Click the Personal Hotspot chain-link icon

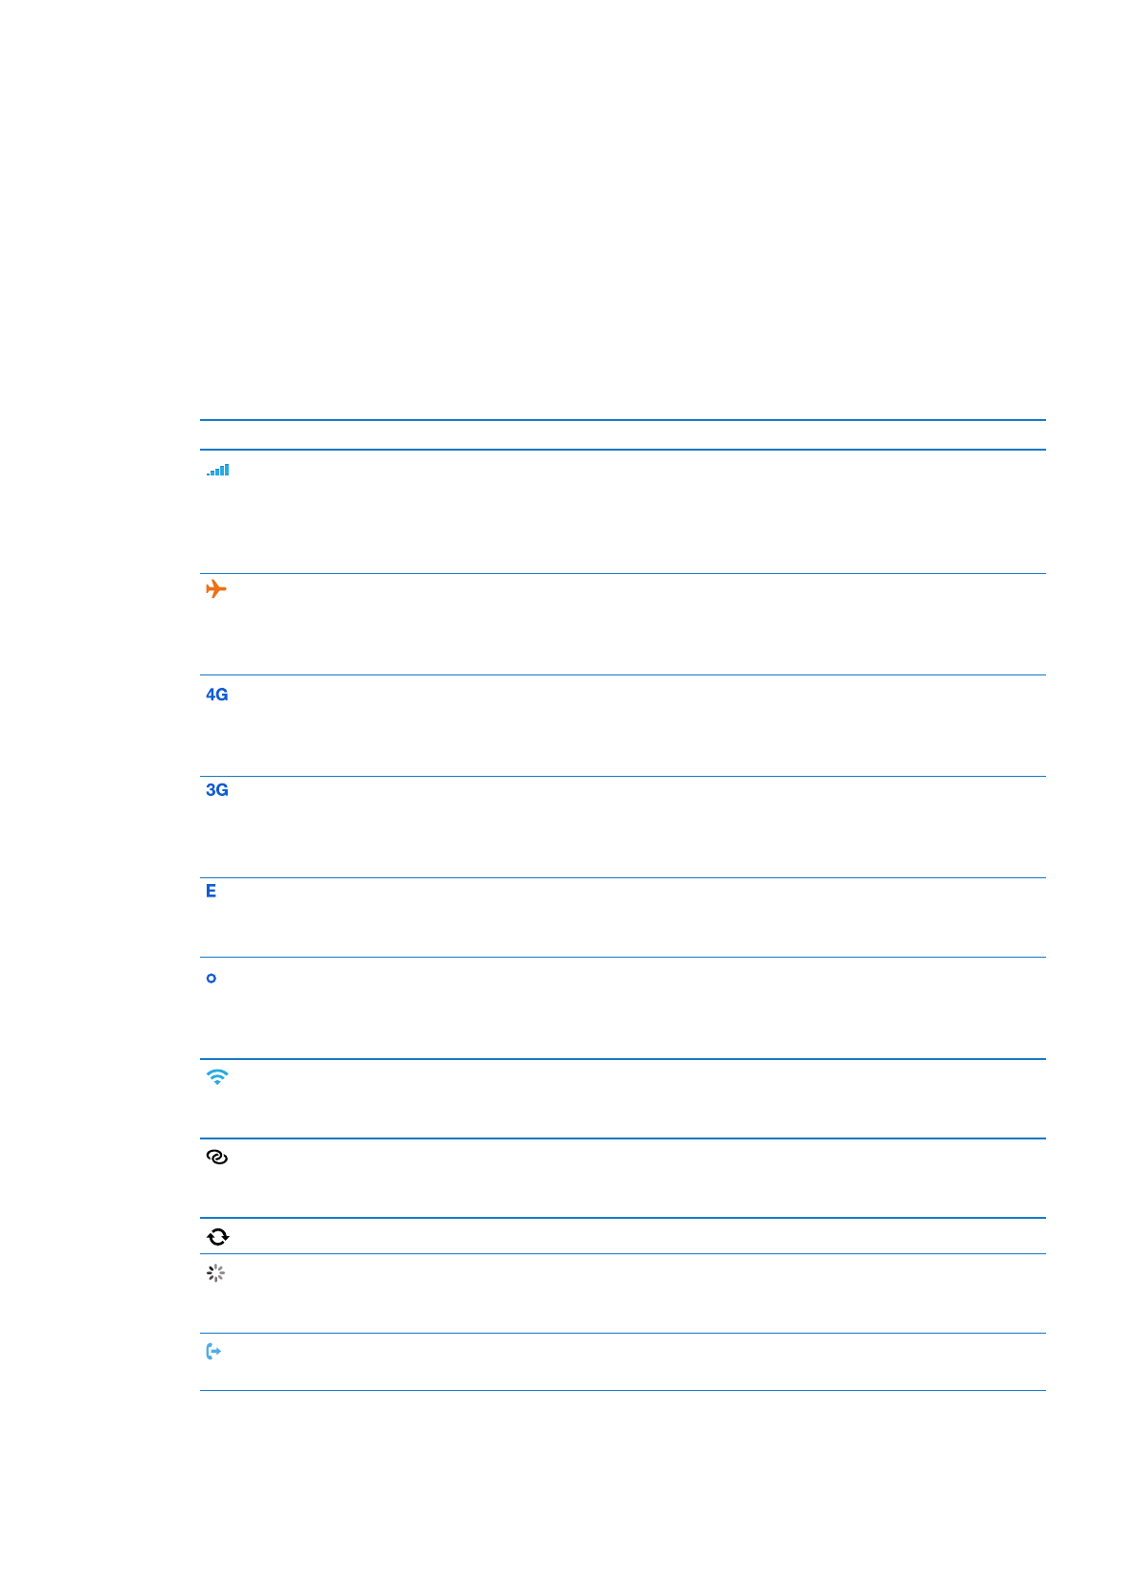pyautogui.click(x=217, y=1158)
